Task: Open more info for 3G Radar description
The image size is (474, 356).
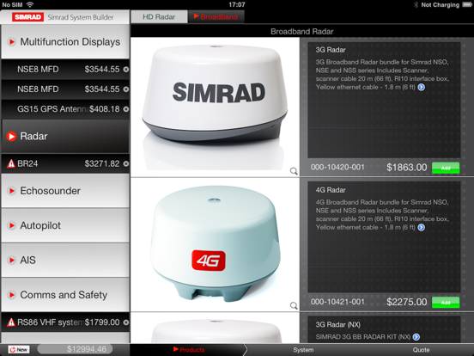Action: point(421,87)
